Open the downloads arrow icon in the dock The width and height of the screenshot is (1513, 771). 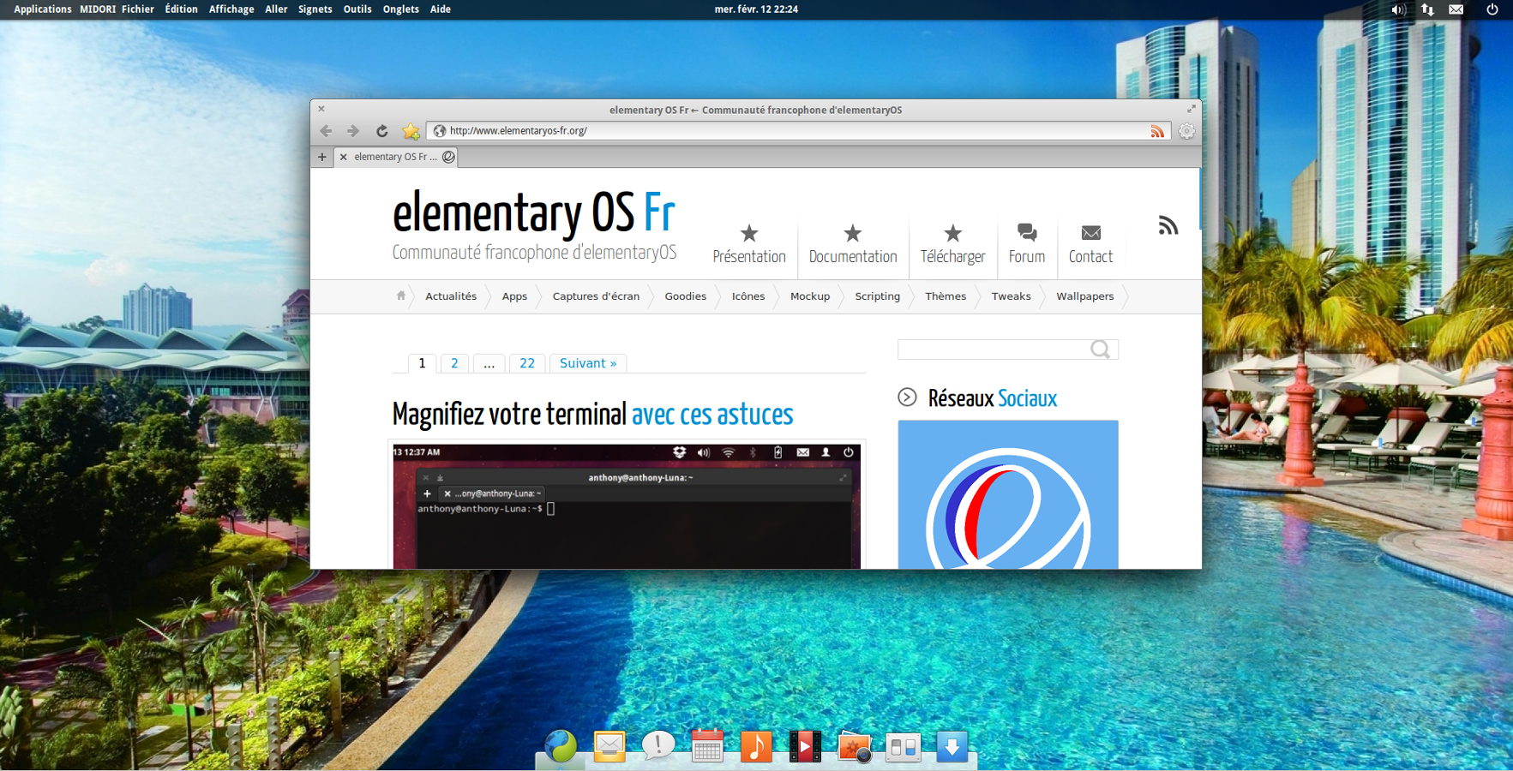point(952,746)
